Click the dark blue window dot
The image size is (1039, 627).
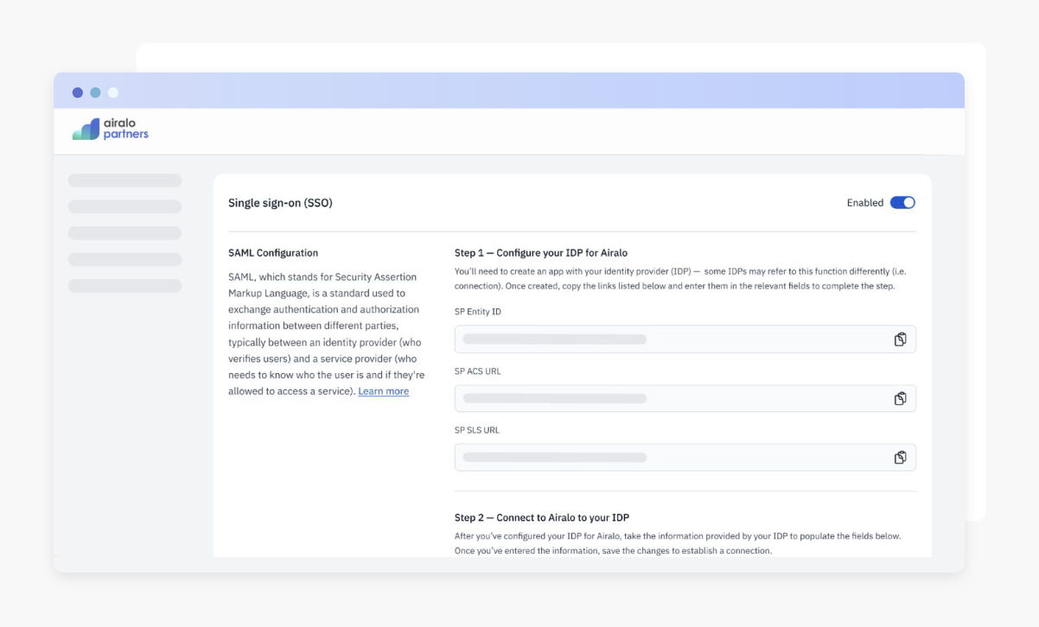pos(78,92)
